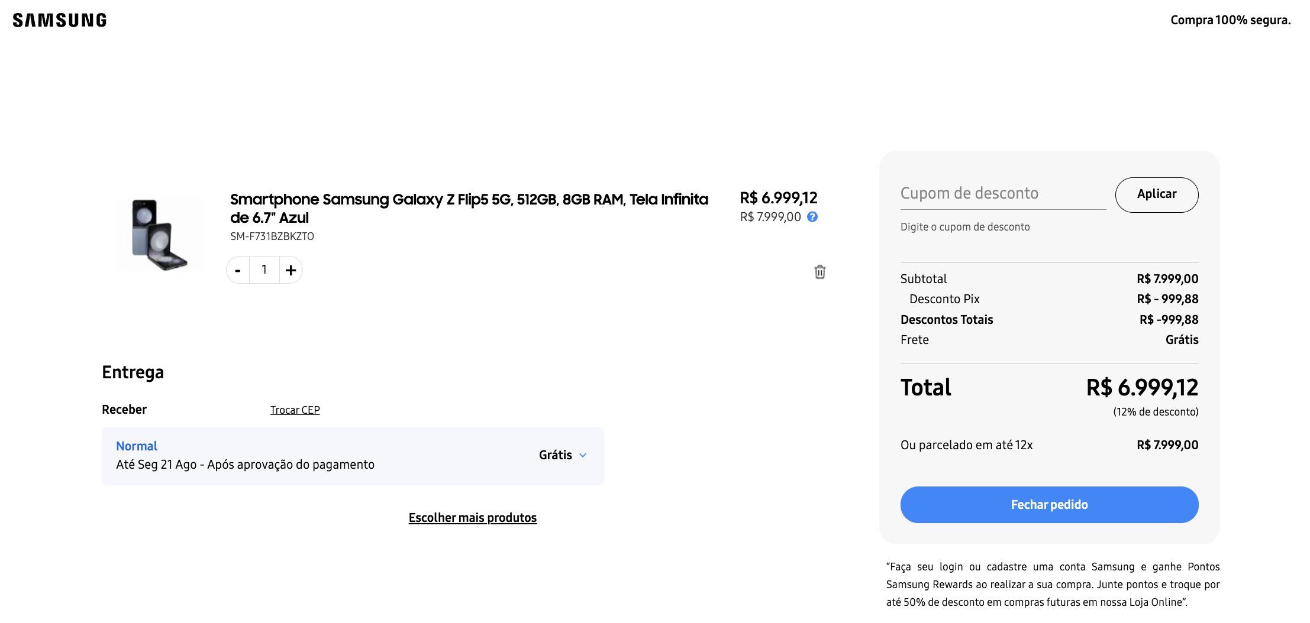This screenshot has width=1310, height=623.
Task: Open the blue price info question icon
Action: (x=812, y=217)
